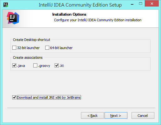This screenshot has height=125, width=161.
Task: Click the IntelliJ IDEA Community Edition Setup title text
Action: point(80,5)
